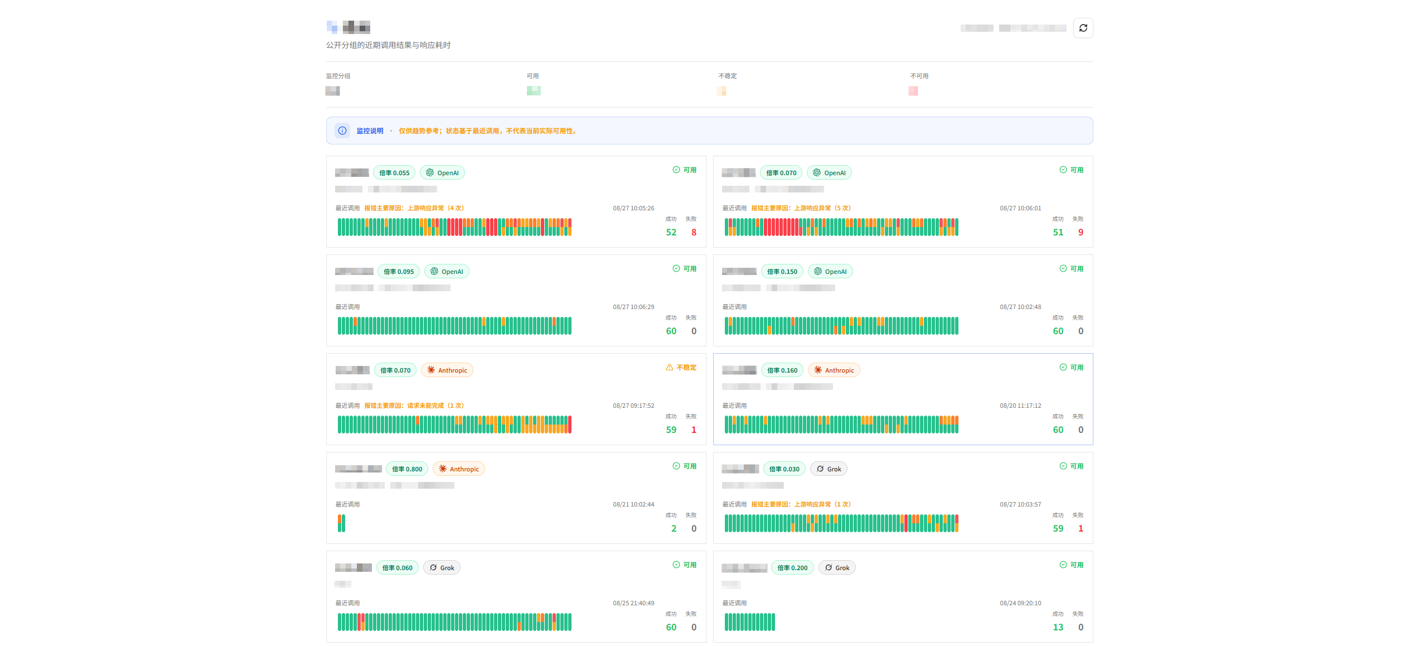Click the failure count 9 in 倍率 0.070 OpenAI card
This screenshot has width=1419, height=646.
pos(1081,233)
